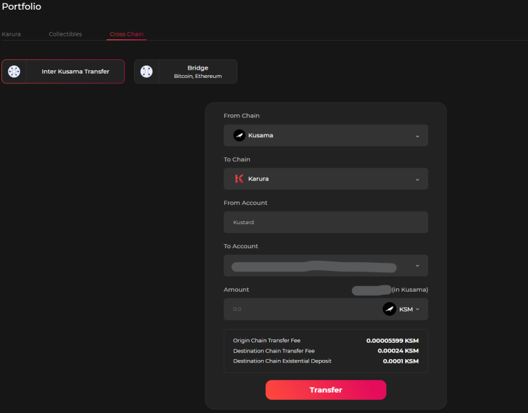
Task: Click the To Chain label
Action: point(237,159)
